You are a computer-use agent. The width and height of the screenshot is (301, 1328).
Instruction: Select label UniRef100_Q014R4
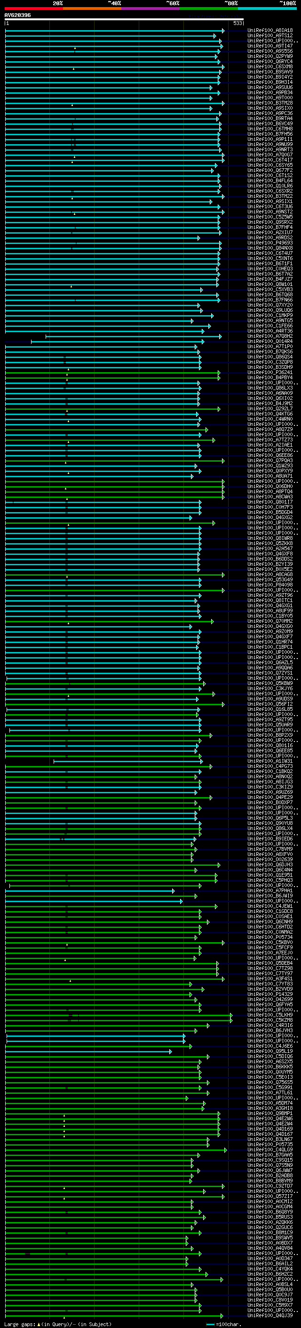coord(270,341)
